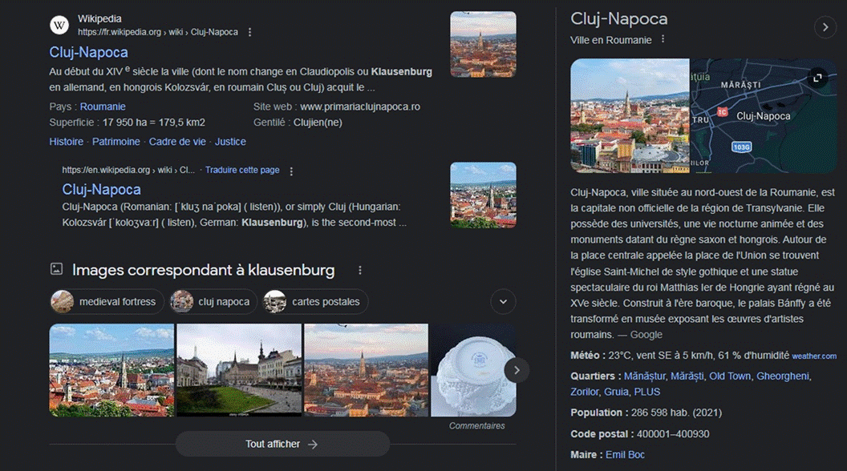
Task: Open the knowledge panel city photo
Action: [630, 116]
